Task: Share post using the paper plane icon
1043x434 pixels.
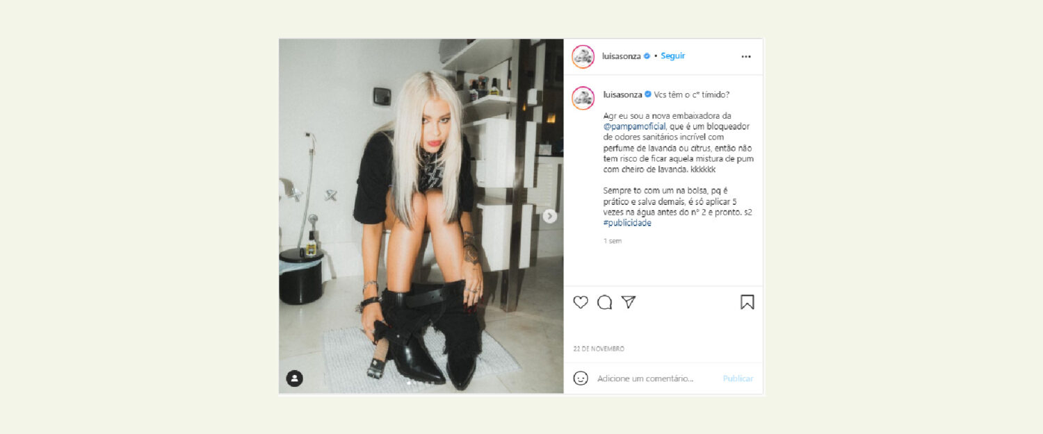Action: [629, 302]
